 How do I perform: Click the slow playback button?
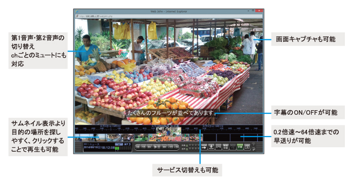pyautogui.click(x=150, y=147)
